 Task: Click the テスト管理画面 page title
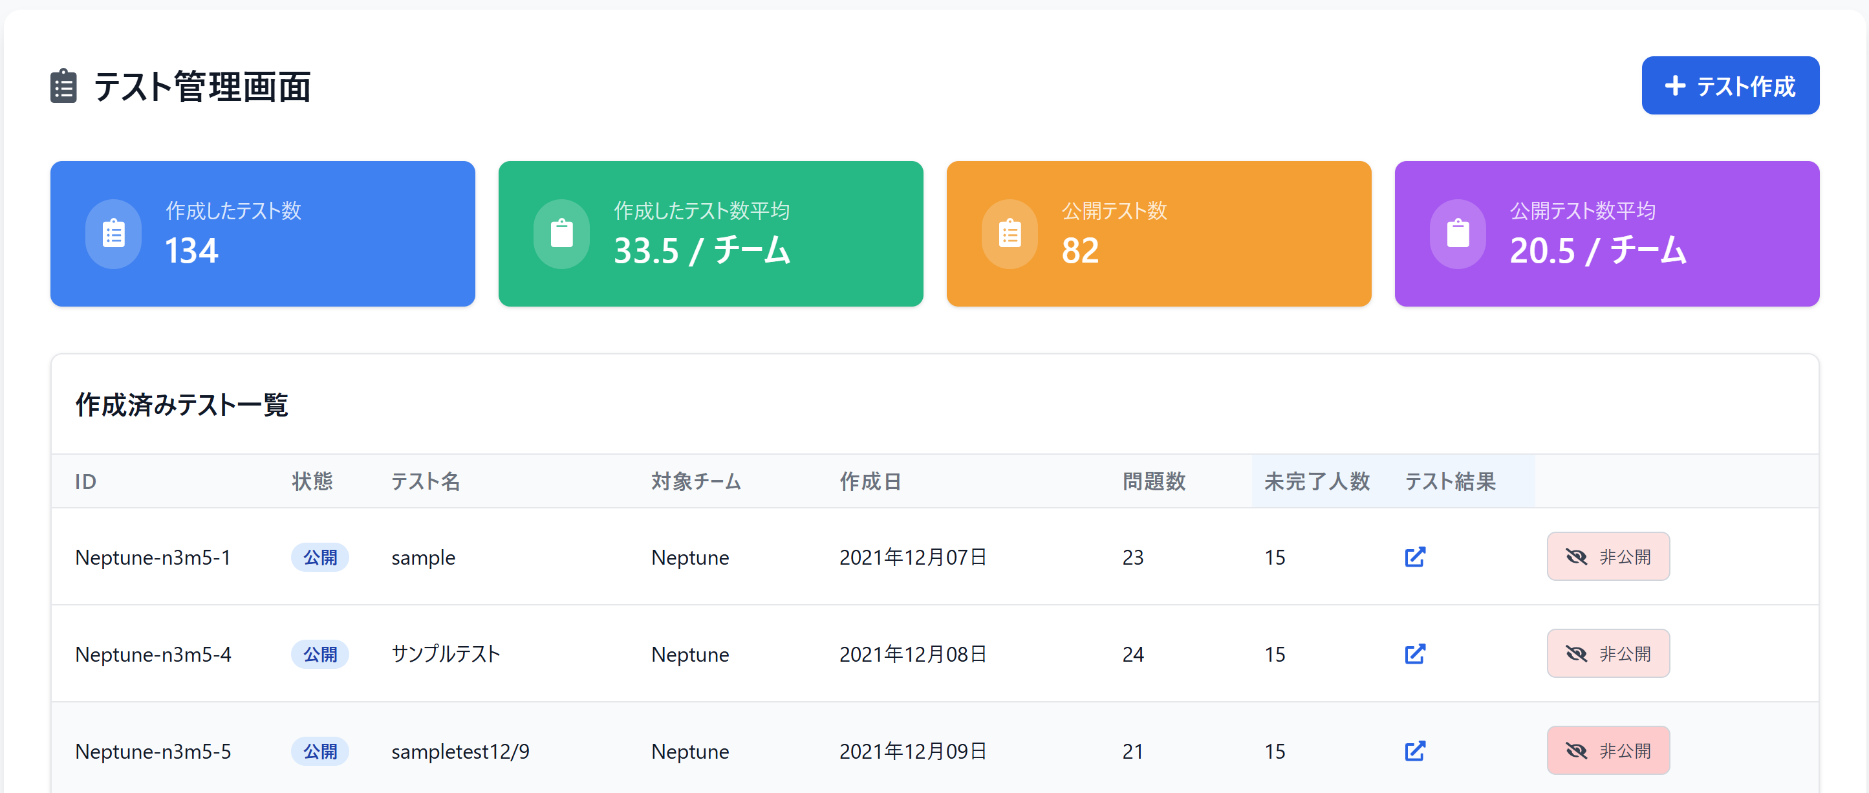point(202,86)
